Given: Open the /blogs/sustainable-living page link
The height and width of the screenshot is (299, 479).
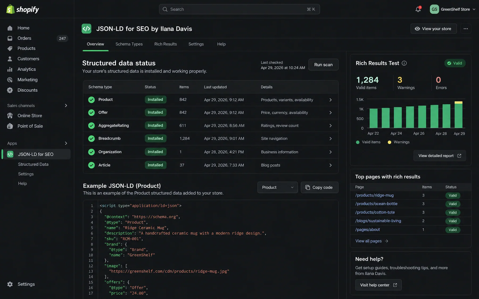Looking at the screenshot, I should tap(378, 221).
